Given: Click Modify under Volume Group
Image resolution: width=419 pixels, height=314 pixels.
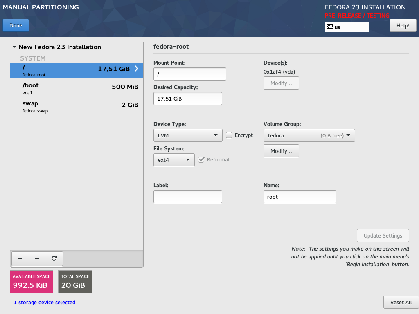Looking at the screenshot, I should pyautogui.click(x=281, y=151).
